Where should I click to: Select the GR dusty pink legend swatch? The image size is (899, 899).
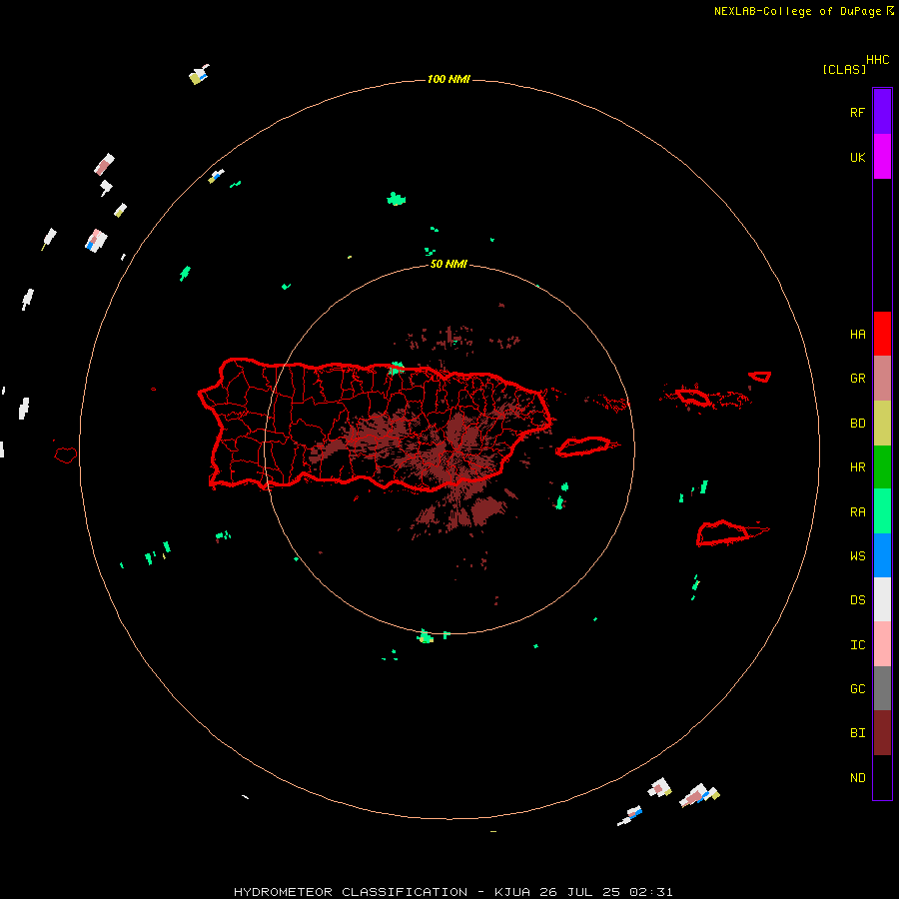point(882,379)
